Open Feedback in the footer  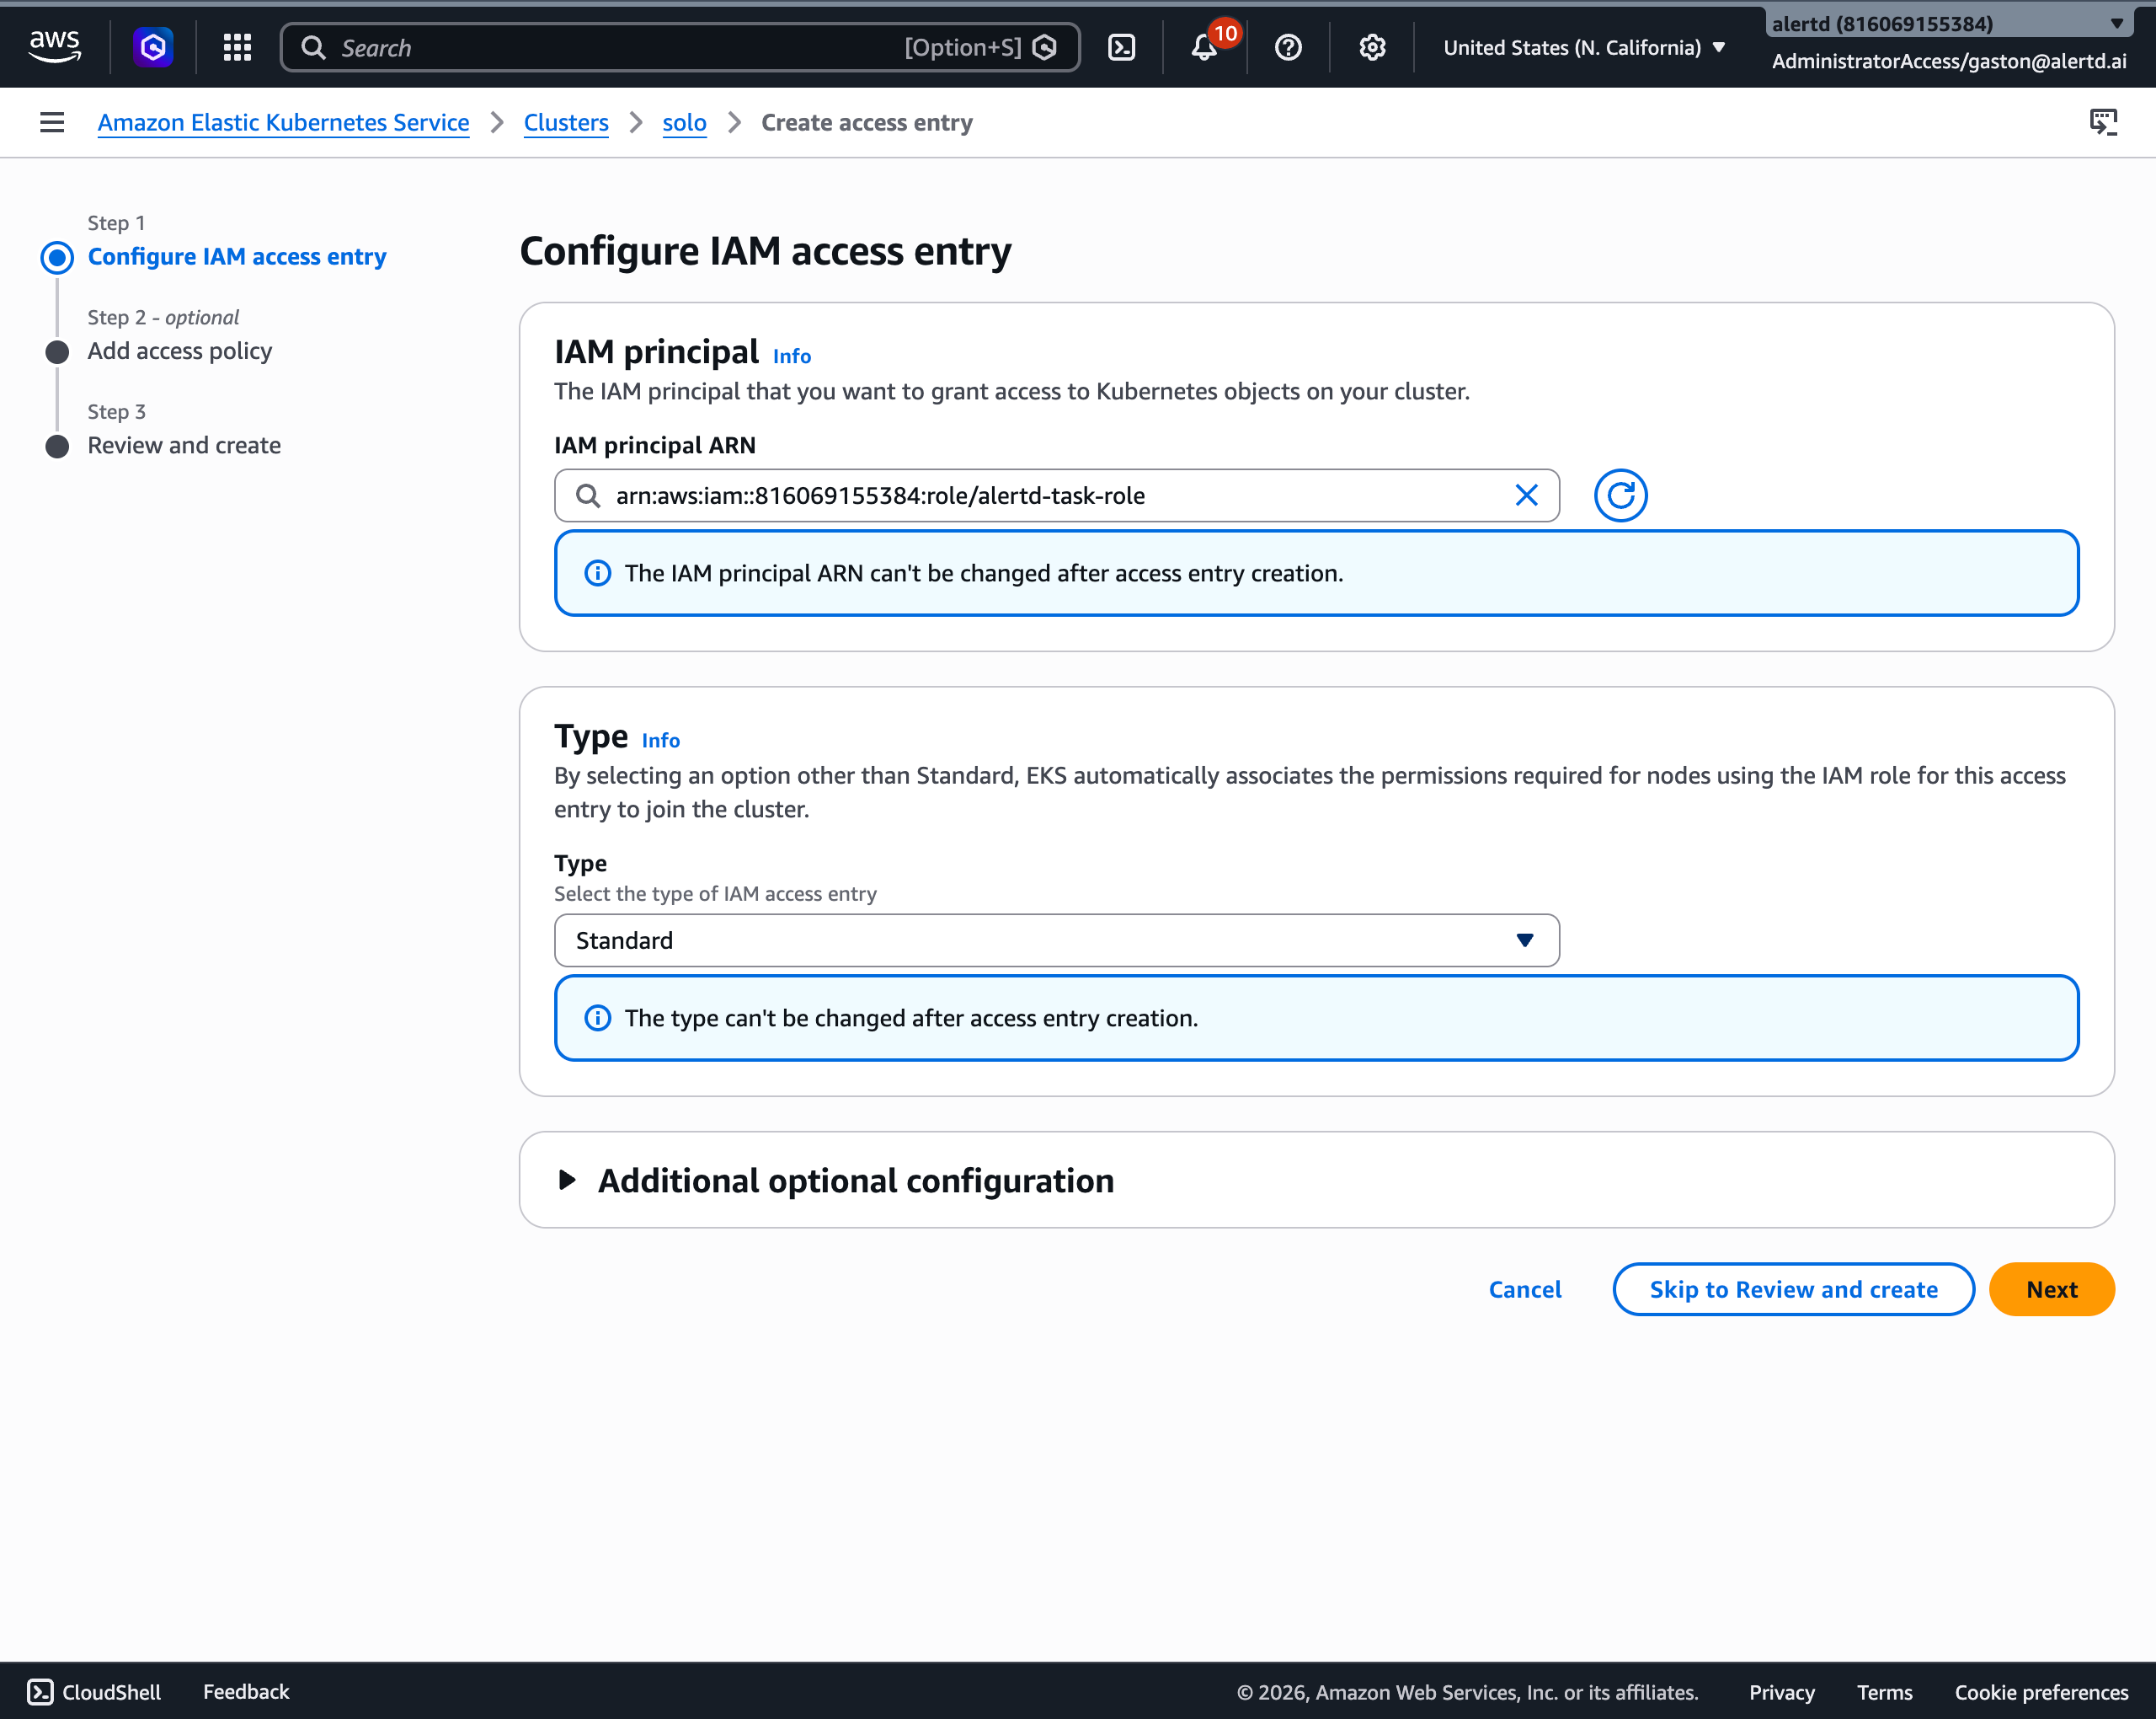[x=246, y=1692]
